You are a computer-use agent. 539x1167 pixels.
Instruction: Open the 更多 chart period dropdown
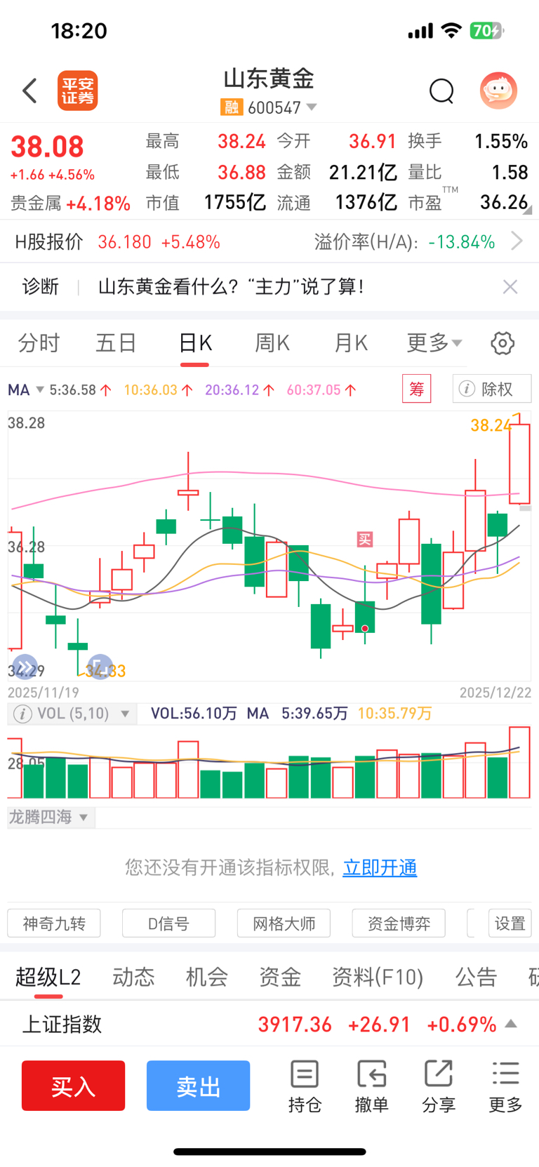(434, 343)
